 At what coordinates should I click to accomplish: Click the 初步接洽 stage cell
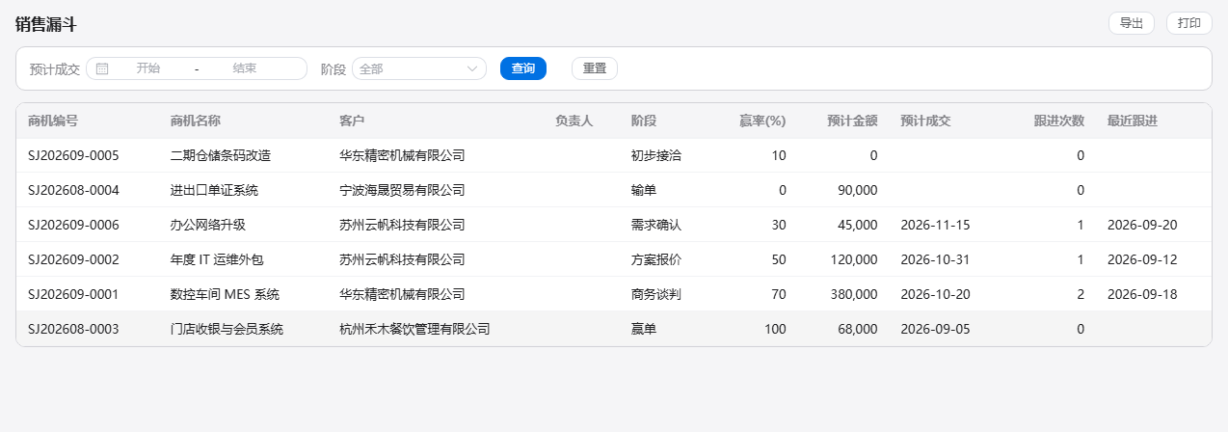(656, 155)
